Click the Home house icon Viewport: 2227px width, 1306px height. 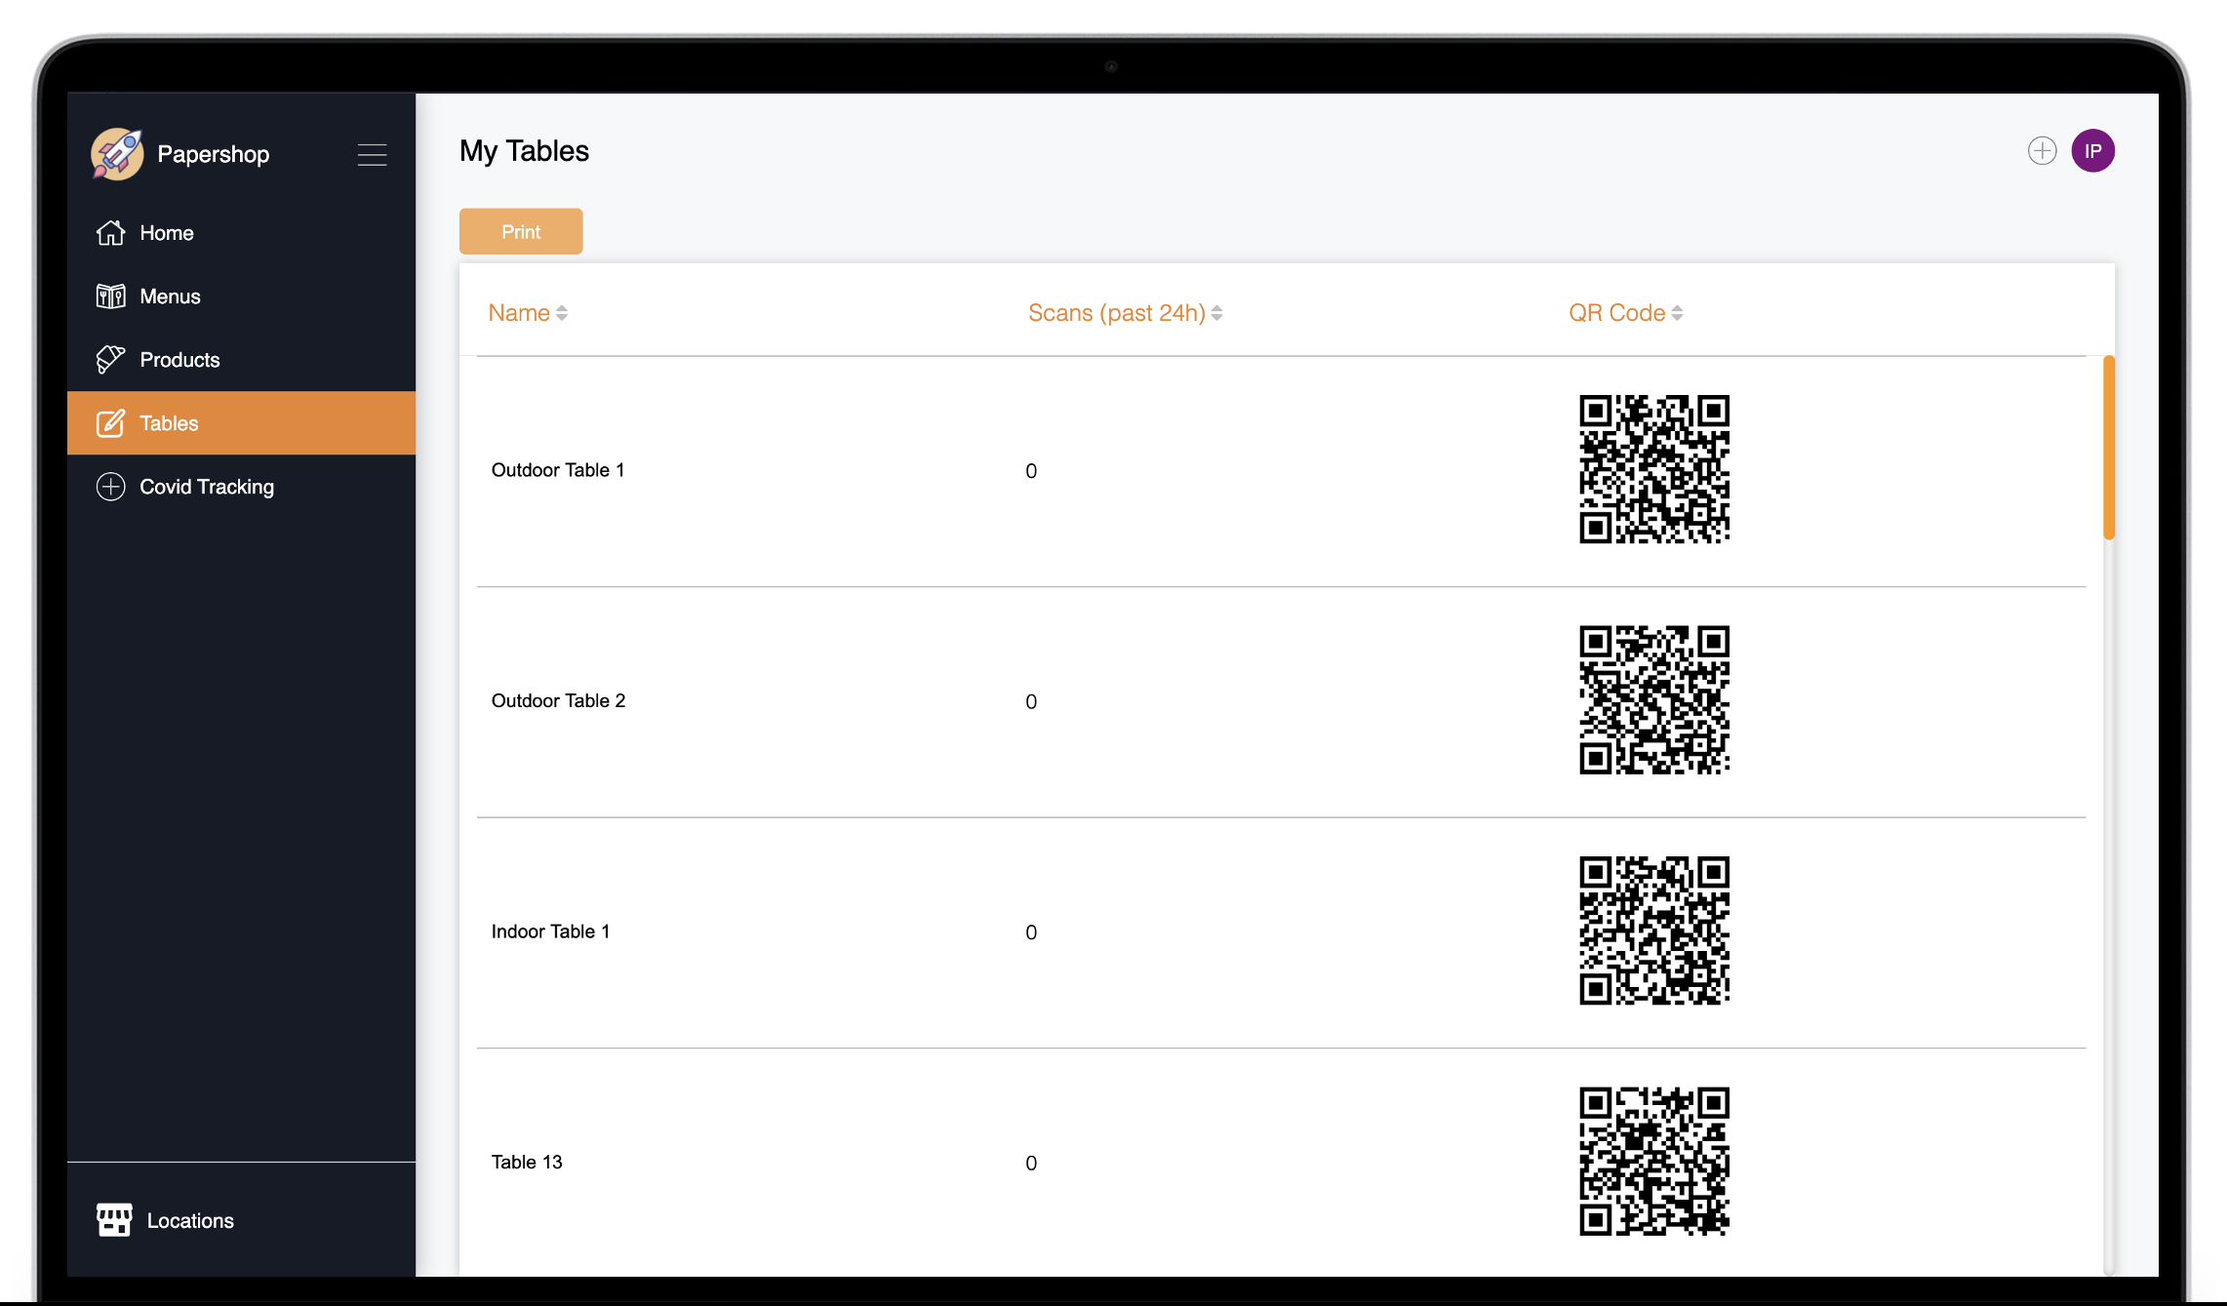[110, 233]
